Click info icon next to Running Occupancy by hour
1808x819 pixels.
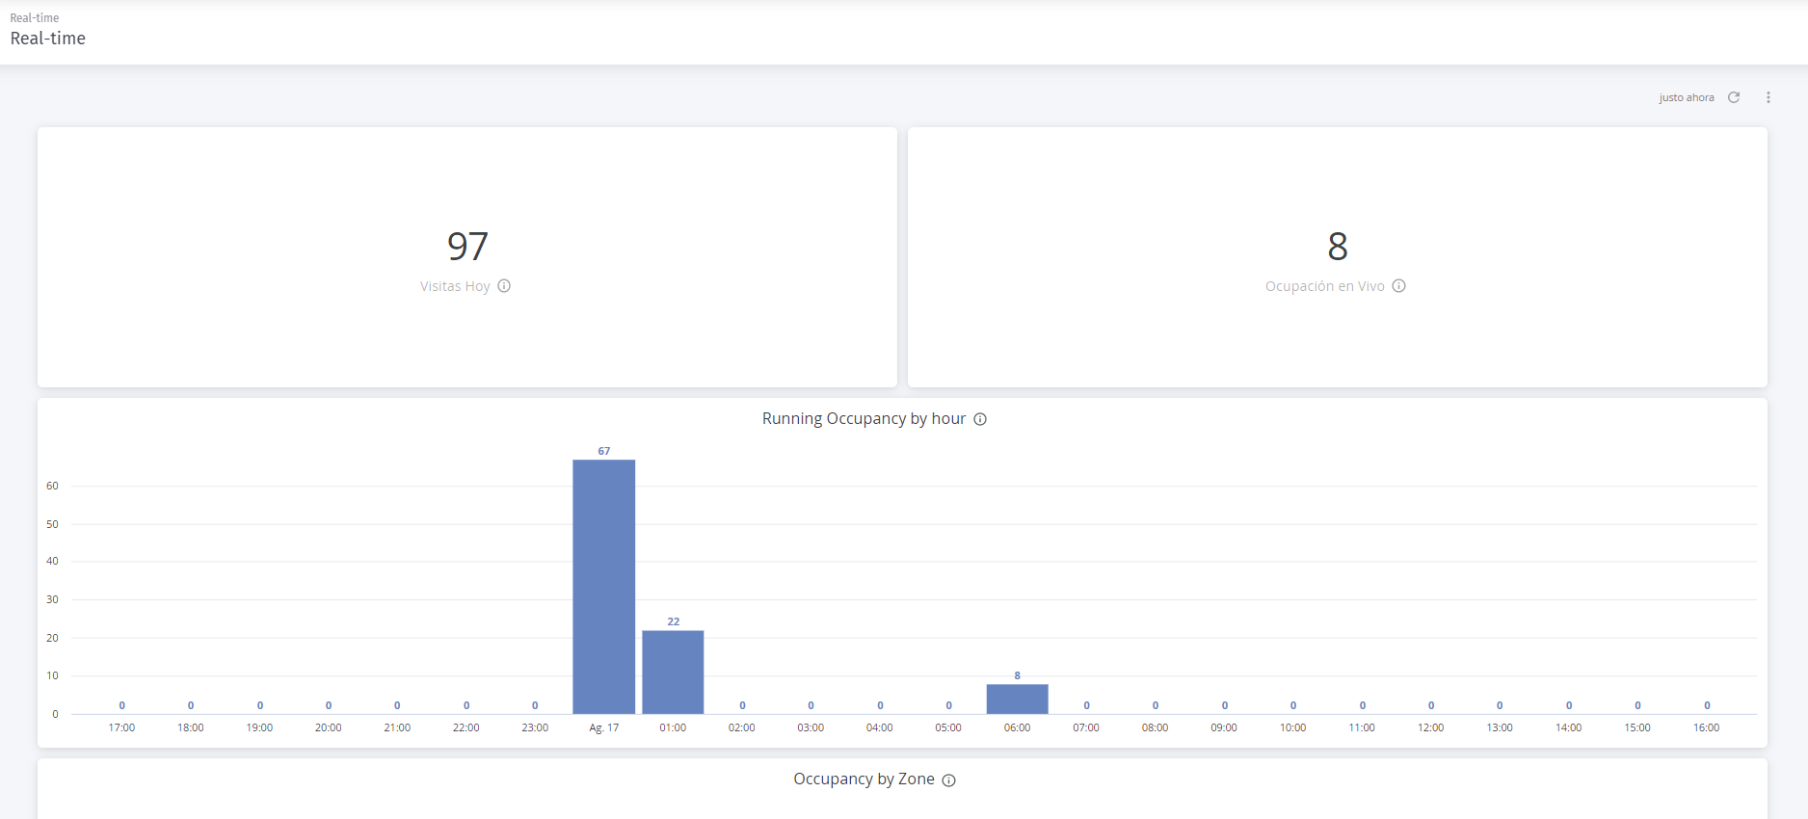pyautogui.click(x=980, y=419)
